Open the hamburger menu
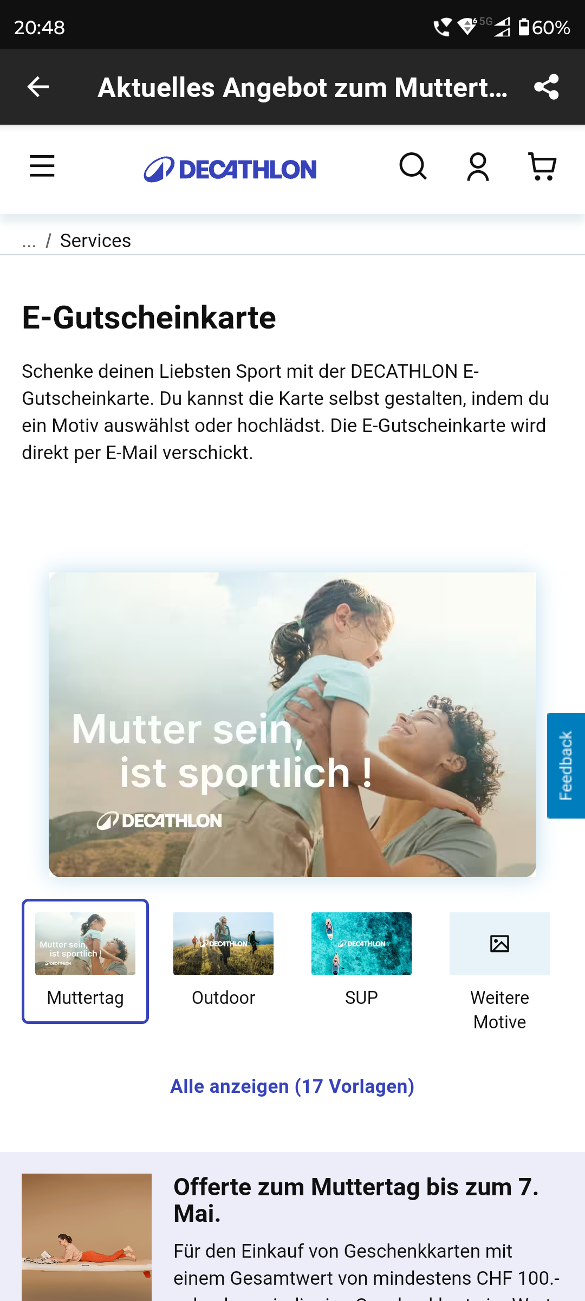The image size is (585, 1301). tap(42, 166)
